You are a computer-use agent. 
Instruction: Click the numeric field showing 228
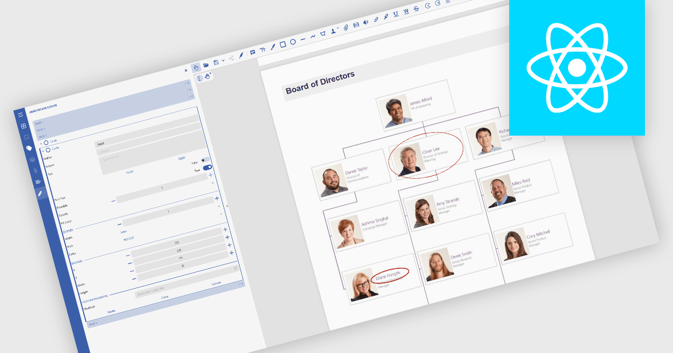click(179, 250)
